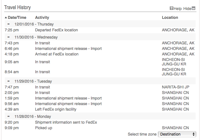Click the Activity column header

tap(42, 17)
